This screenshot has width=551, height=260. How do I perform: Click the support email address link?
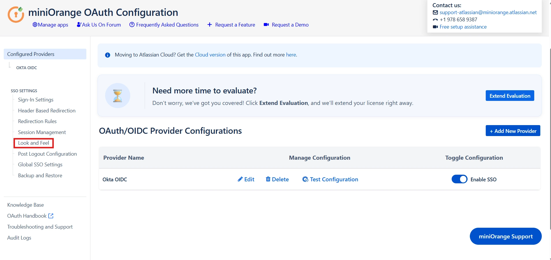point(488,12)
